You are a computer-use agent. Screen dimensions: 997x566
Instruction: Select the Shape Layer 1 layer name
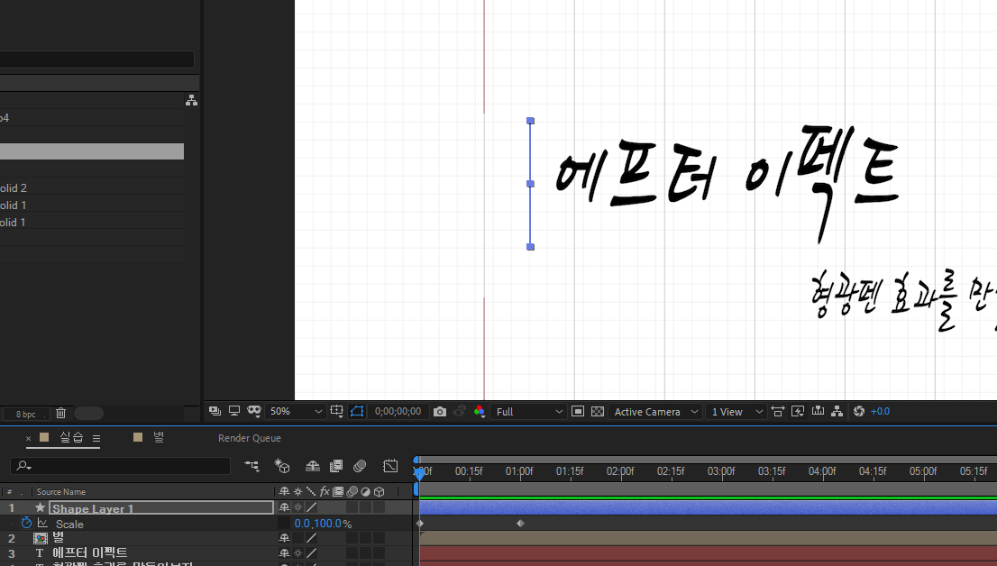click(x=93, y=508)
